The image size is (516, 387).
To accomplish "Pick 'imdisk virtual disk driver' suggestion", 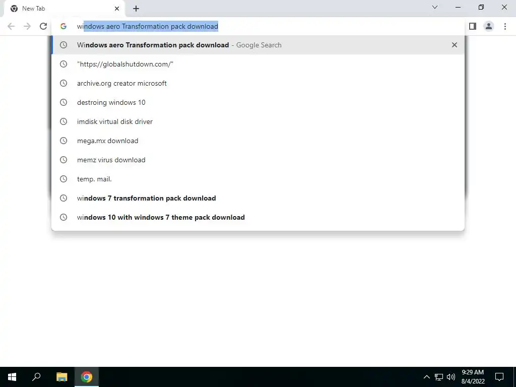I will 258,121.
